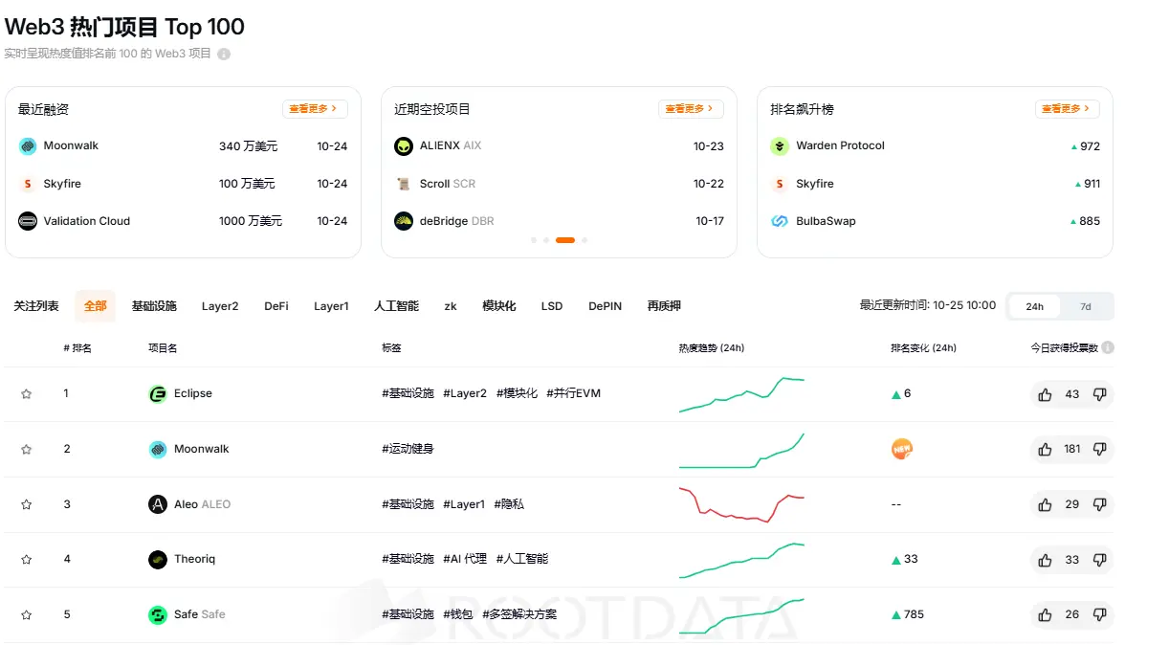Click the BulbaSwap logo icon
1169x645 pixels.
(x=780, y=221)
